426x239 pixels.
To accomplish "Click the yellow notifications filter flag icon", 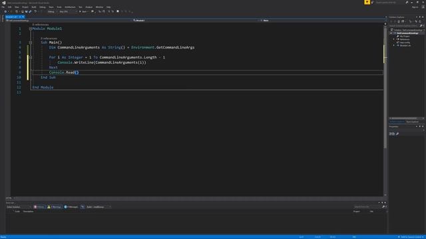I will pyautogui.click(x=367, y=2).
